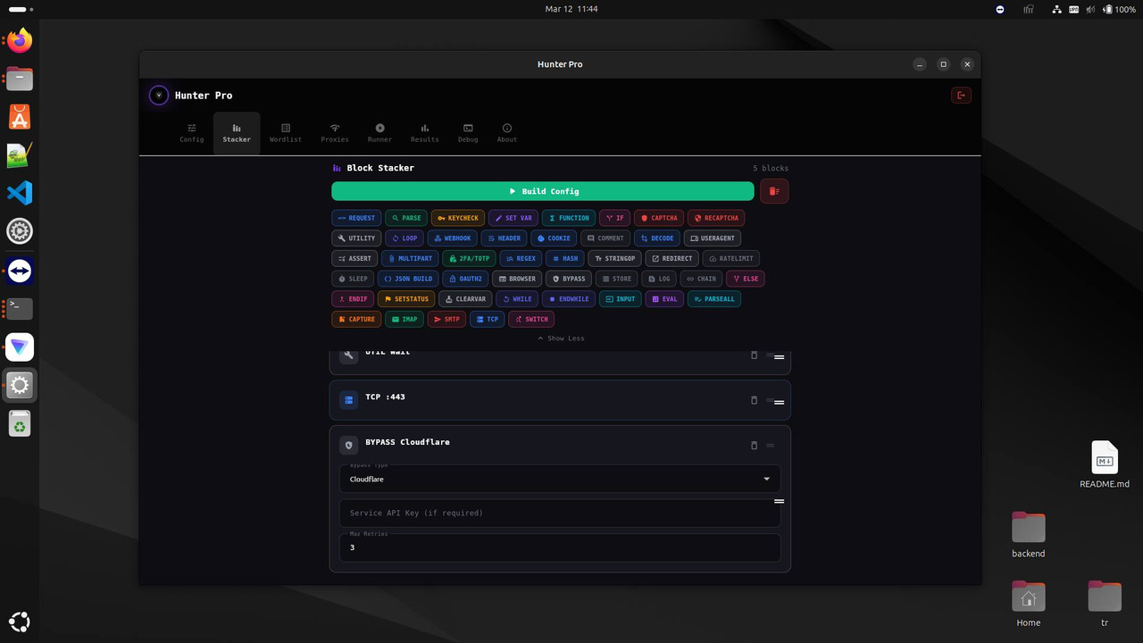Add a PARSE block
This screenshot has height=643, width=1143.
tap(405, 218)
